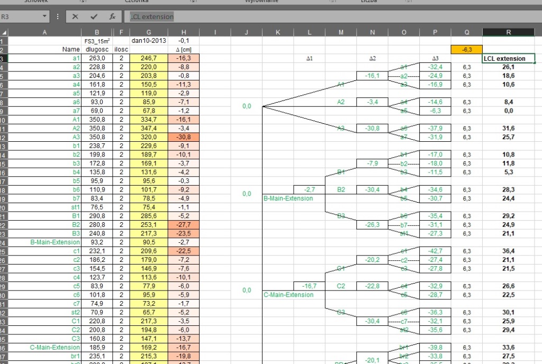Select the 'Δ [cm]' header cell
The width and height of the screenshot is (542, 364).
click(184, 50)
